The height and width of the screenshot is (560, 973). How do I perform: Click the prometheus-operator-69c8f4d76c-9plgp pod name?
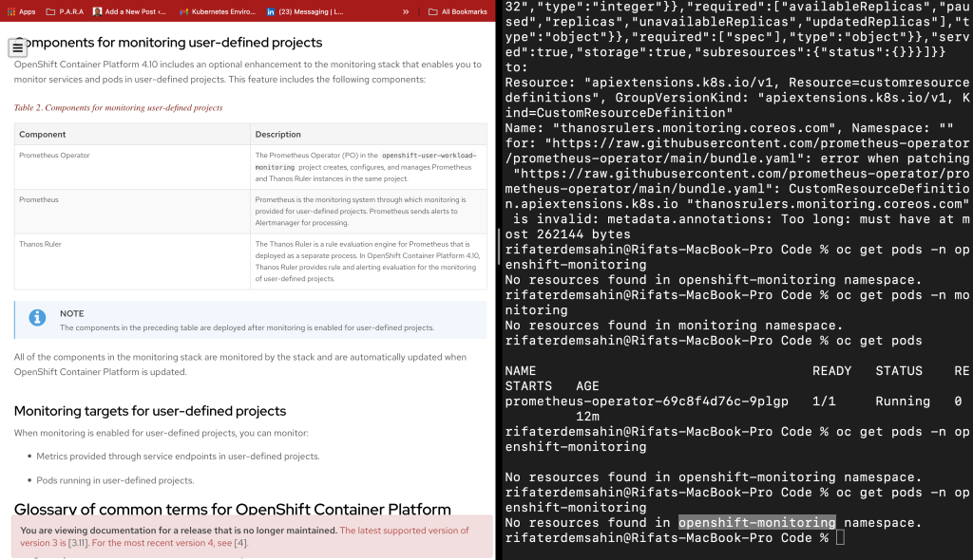coord(646,401)
